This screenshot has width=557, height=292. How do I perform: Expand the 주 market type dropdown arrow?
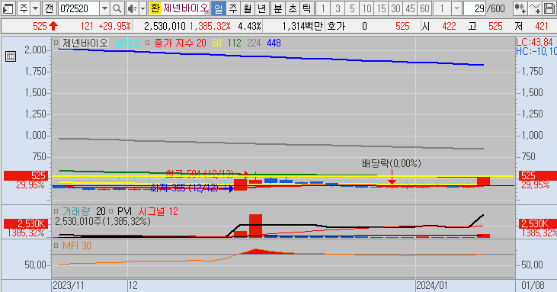pyautogui.click(x=36, y=8)
